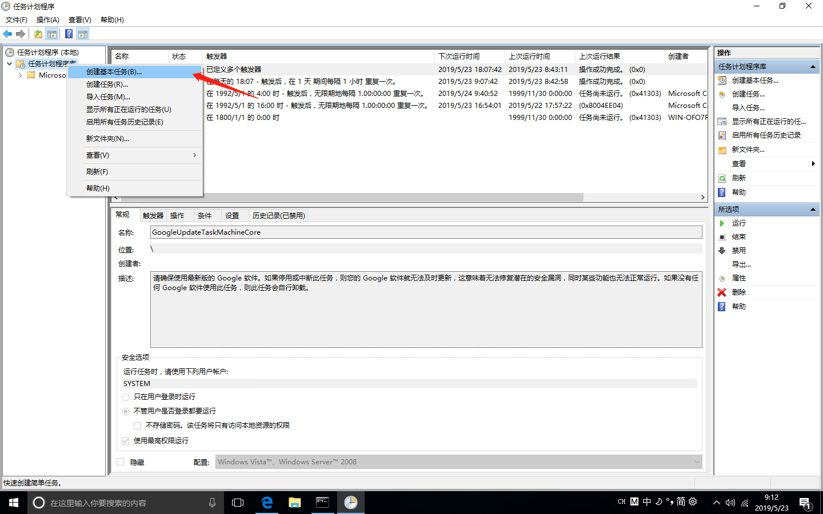Viewport: 823px width, 514px height.
Task: Open the 配置 combo box dropdown
Action: pos(697,462)
